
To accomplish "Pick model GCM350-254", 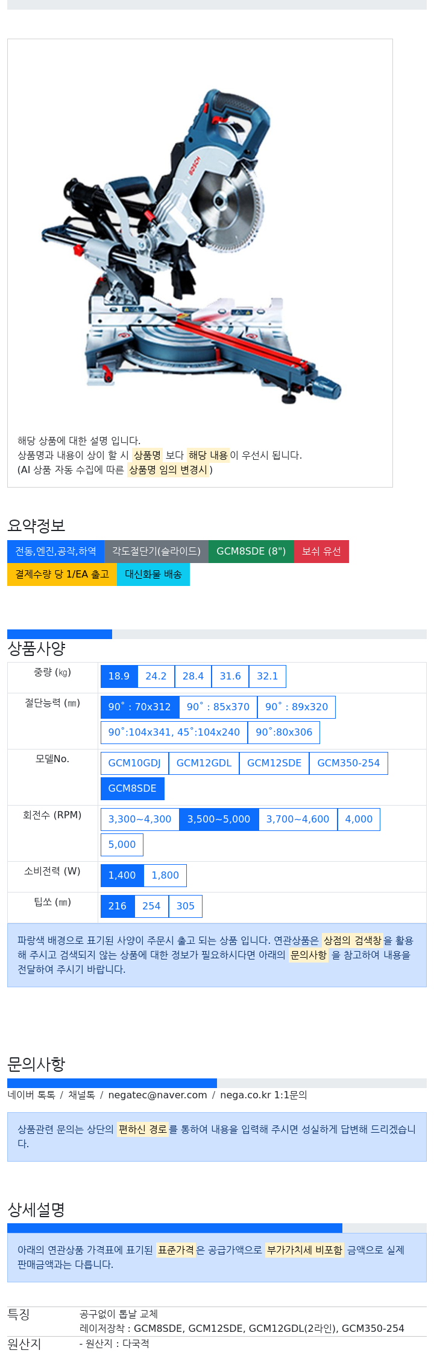I will [x=348, y=763].
